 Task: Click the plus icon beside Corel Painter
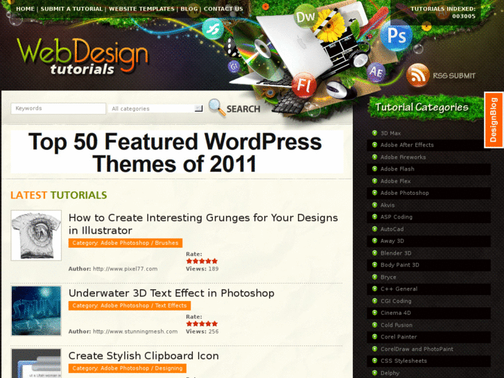point(374,336)
